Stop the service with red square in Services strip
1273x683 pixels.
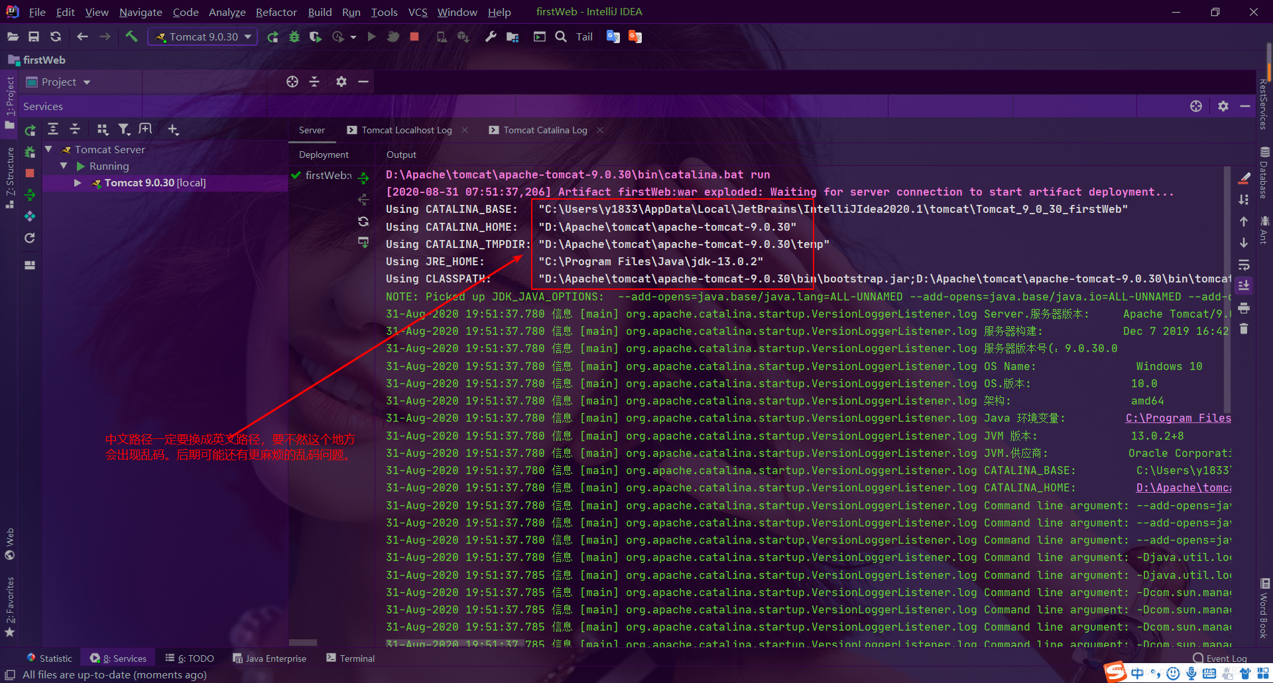pyautogui.click(x=30, y=173)
